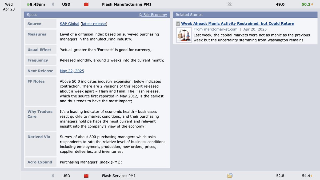Click the green arrow next to 8:45pm
This screenshot has height=180, width=320.
click(29, 5)
